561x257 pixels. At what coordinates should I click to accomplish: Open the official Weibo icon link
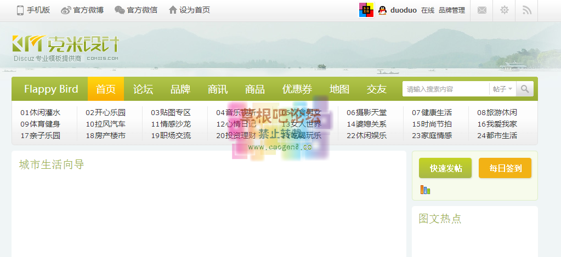[x=66, y=10]
